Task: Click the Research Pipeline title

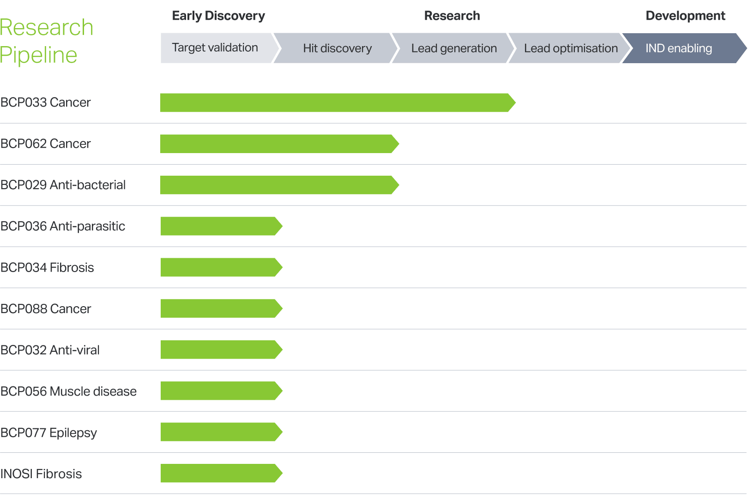Action: [x=46, y=41]
